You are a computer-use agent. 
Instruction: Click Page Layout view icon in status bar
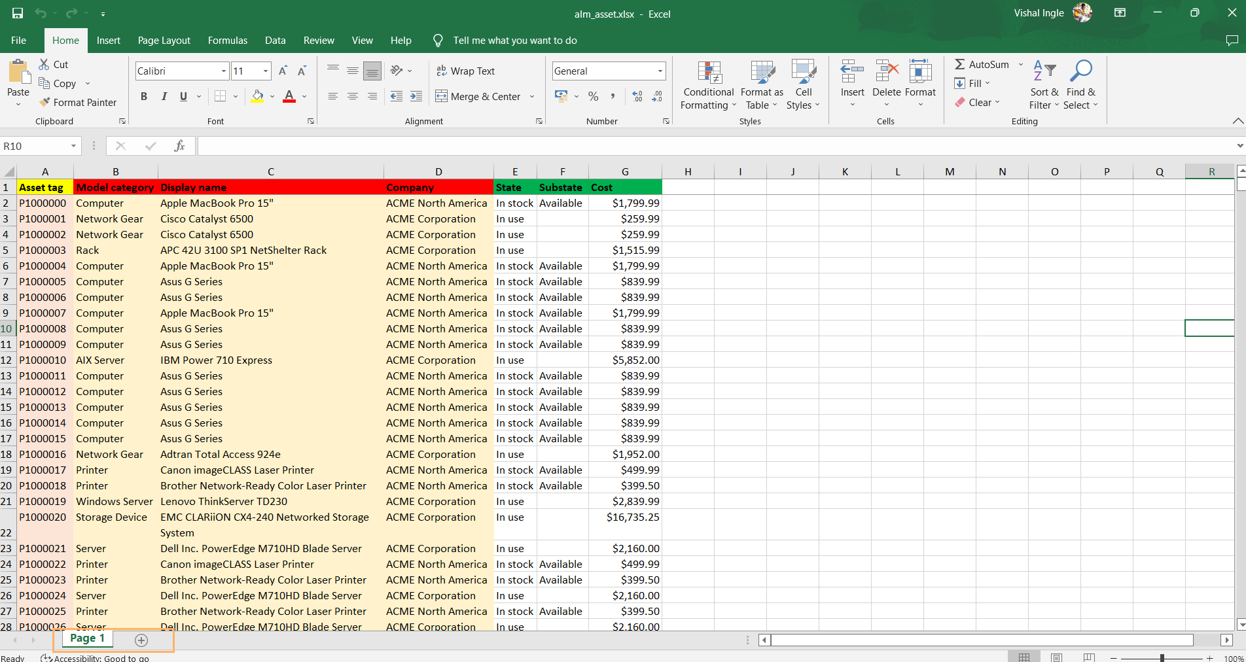coord(1056,657)
